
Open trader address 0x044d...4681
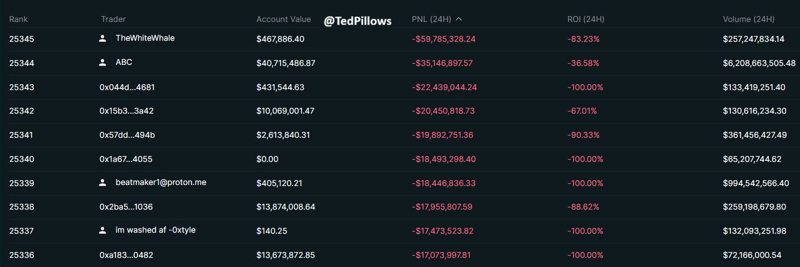pyautogui.click(x=127, y=87)
